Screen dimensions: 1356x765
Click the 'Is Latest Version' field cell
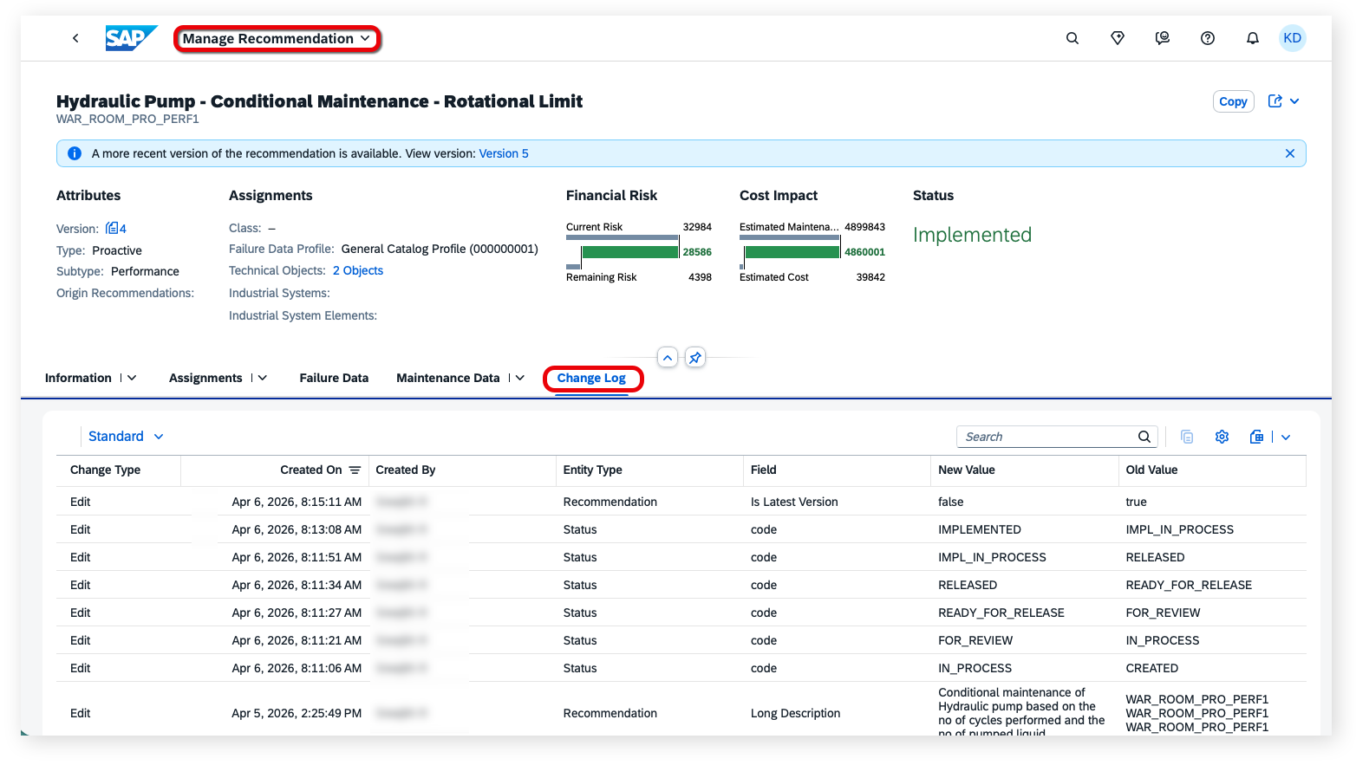click(x=794, y=502)
